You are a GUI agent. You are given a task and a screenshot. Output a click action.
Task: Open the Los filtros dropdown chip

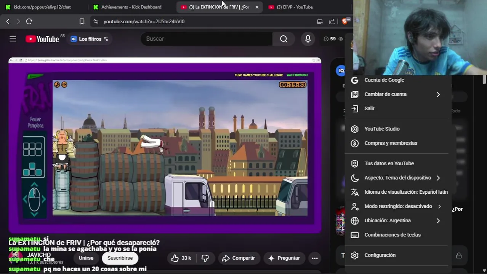click(90, 39)
